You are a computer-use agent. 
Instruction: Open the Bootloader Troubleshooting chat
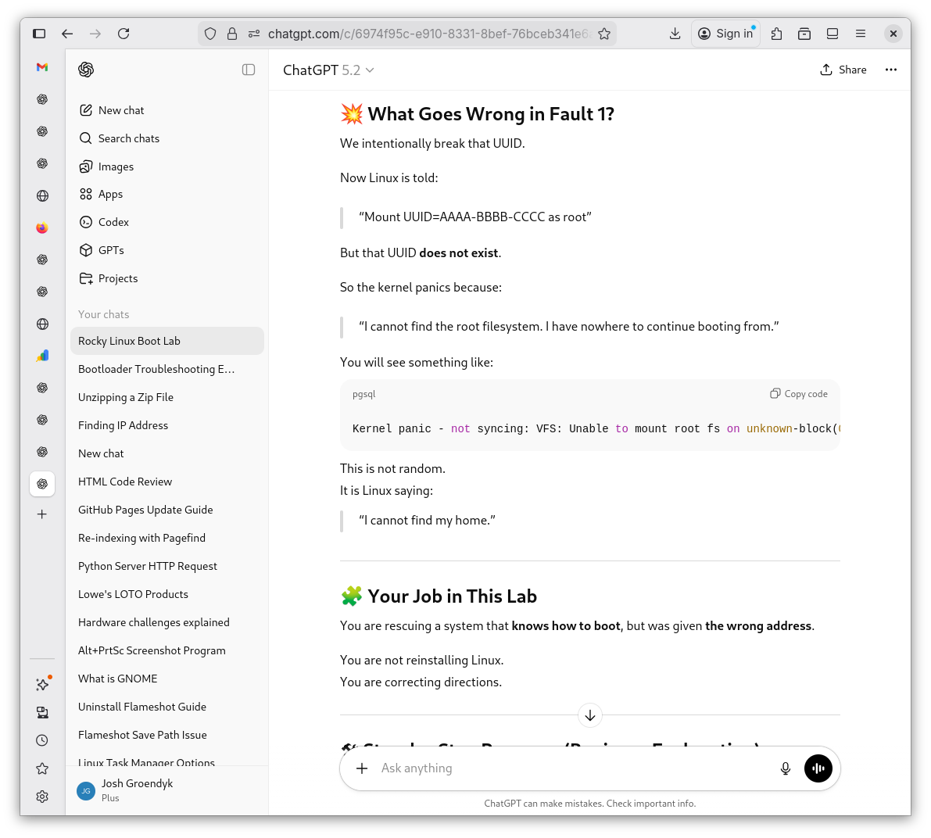(156, 369)
